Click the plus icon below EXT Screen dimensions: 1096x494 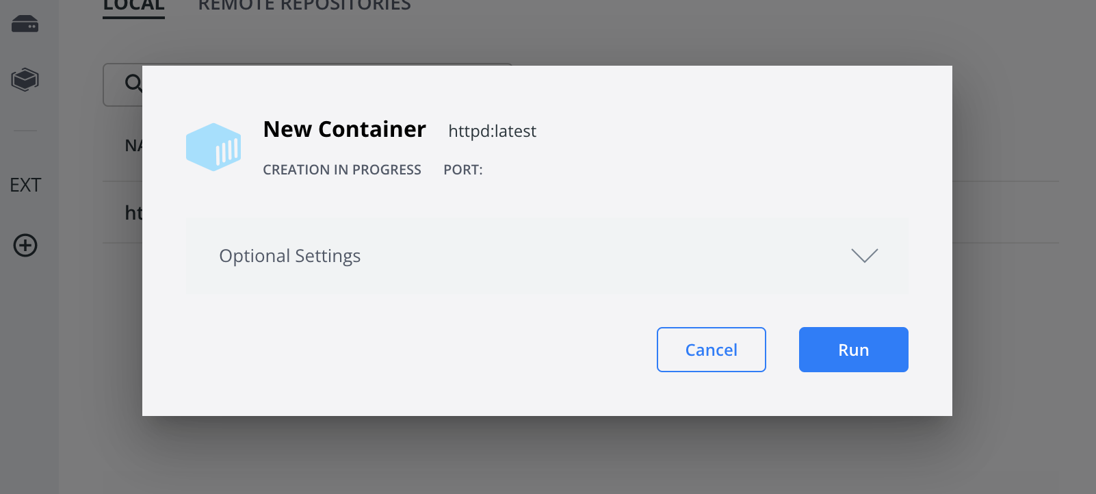(x=25, y=246)
